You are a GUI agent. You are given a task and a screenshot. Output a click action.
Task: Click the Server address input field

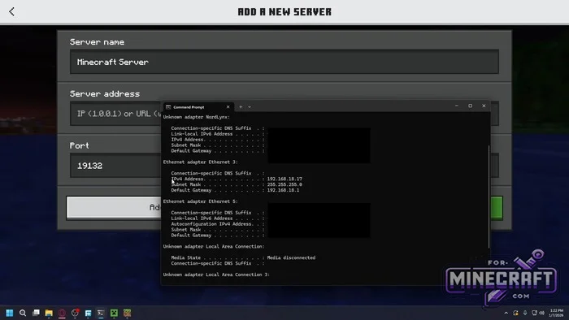click(x=115, y=114)
